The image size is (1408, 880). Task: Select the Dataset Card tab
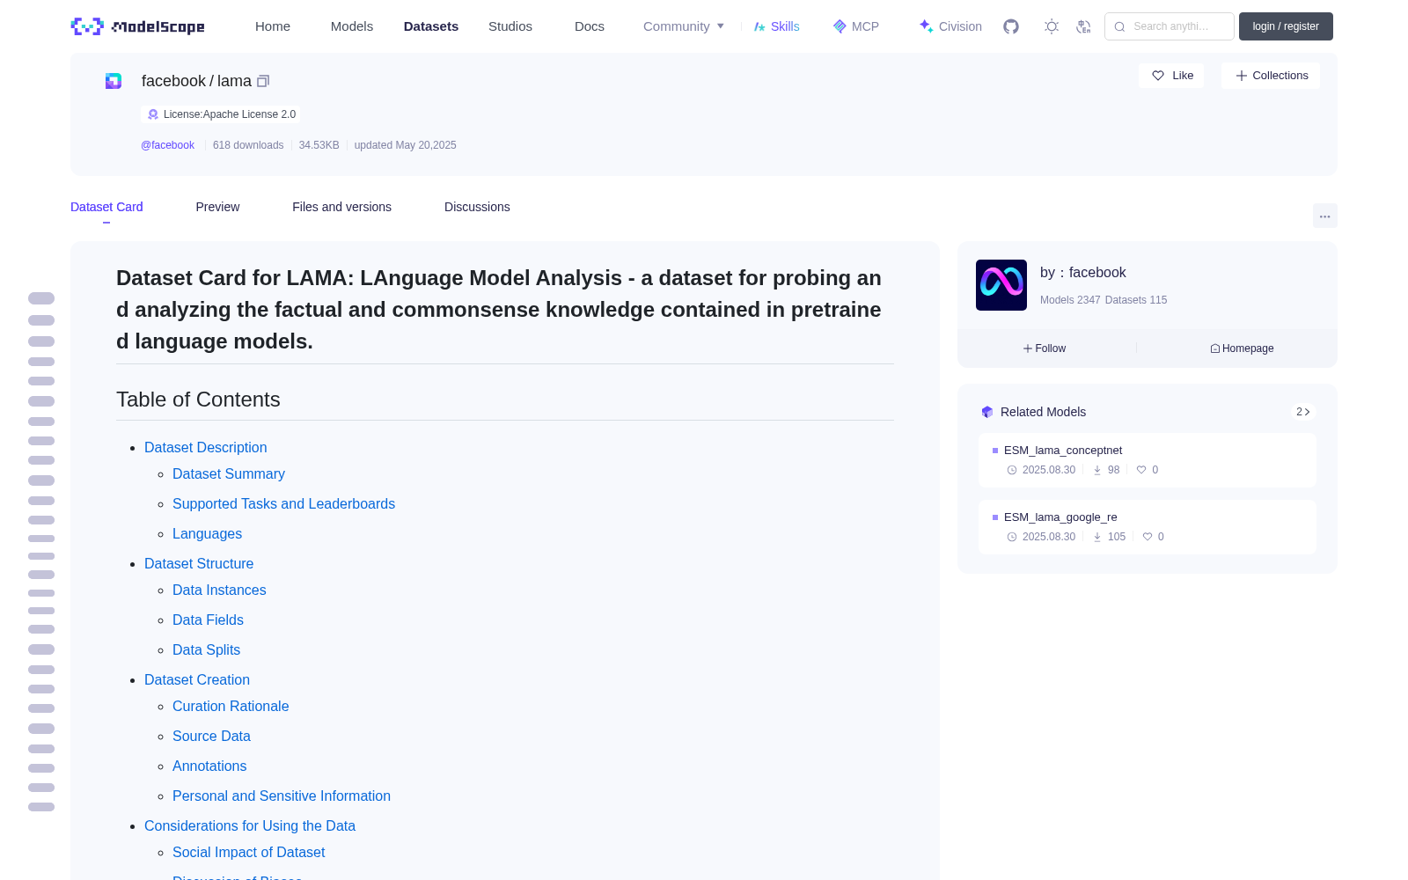(106, 207)
